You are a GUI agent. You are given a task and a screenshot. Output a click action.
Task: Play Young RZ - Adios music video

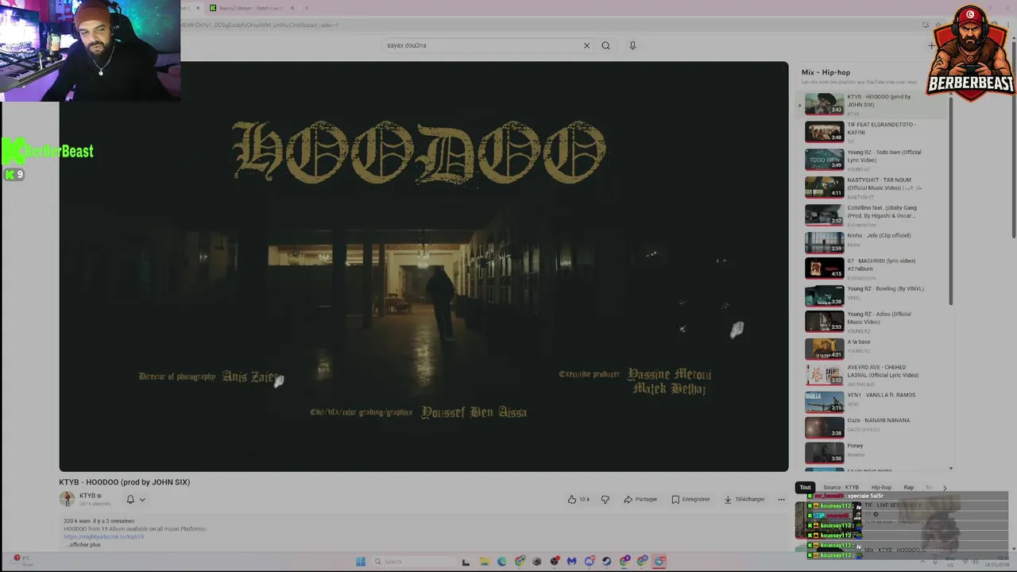point(874,322)
